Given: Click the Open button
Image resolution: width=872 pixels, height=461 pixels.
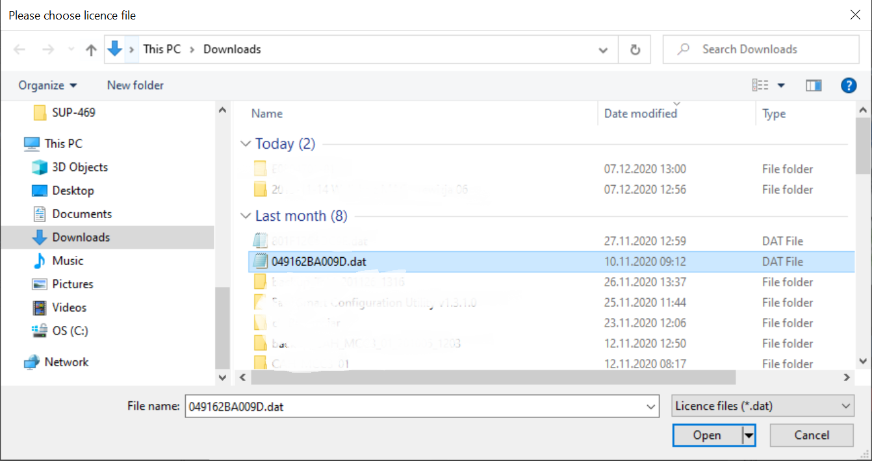Looking at the screenshot, I should [706, 435].
